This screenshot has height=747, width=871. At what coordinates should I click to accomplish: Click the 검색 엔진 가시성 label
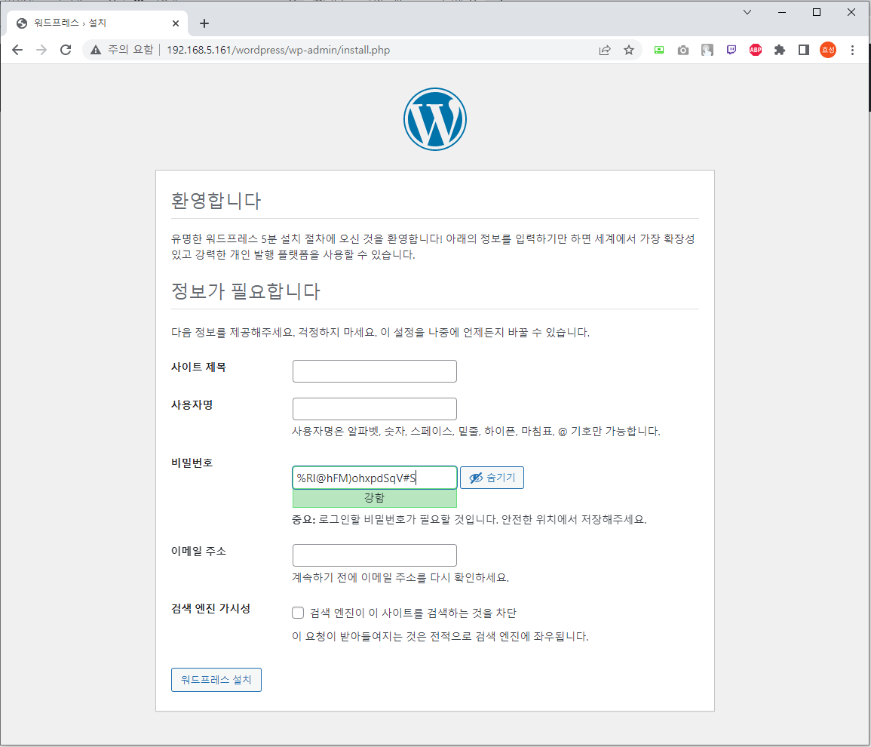pyautogui.click(x=210, y=609)
